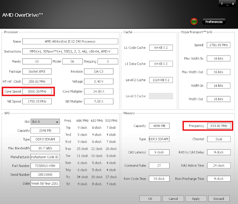Click the Family value 10 field
The width and height of the screenshot is (238, 204).
point(37,61)
